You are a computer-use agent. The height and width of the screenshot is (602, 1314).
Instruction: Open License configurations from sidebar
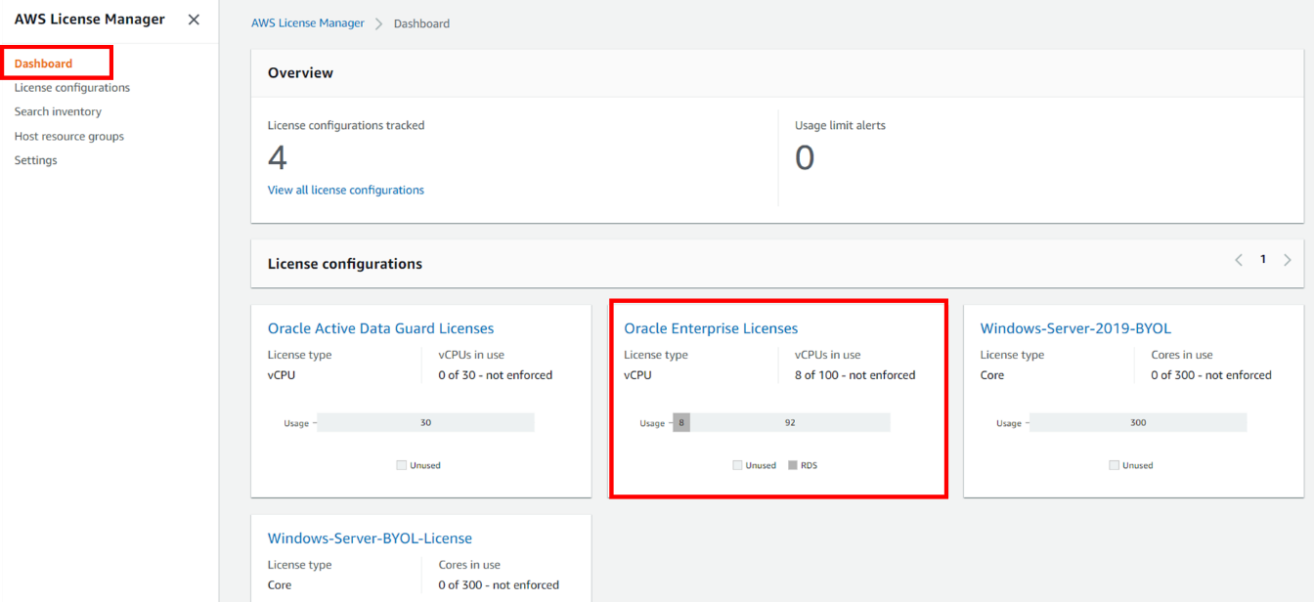click(x=71, y=87)
